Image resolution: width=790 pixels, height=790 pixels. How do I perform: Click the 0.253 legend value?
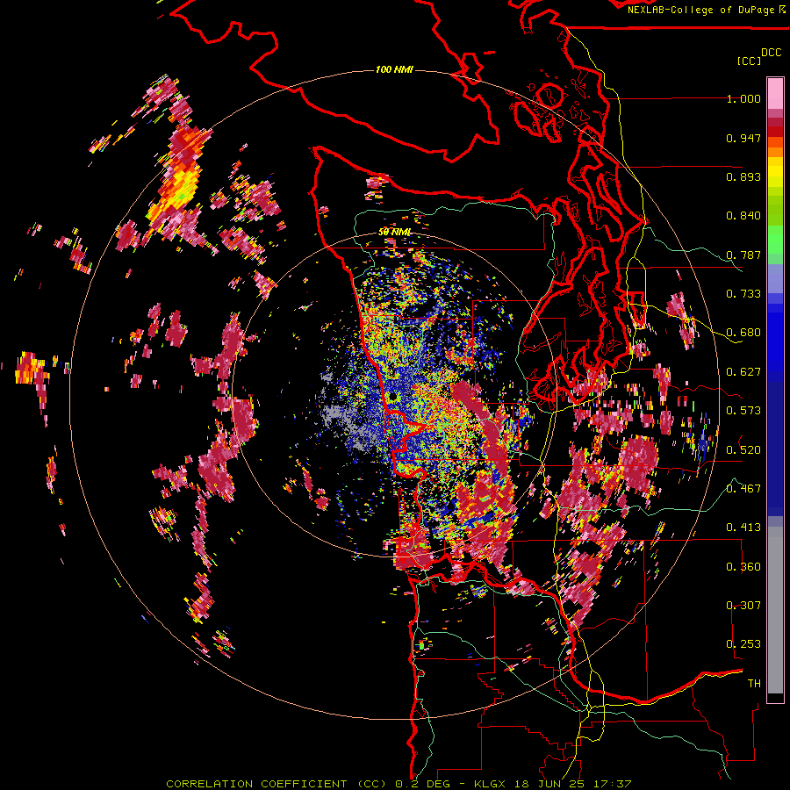tap(743, 644)
